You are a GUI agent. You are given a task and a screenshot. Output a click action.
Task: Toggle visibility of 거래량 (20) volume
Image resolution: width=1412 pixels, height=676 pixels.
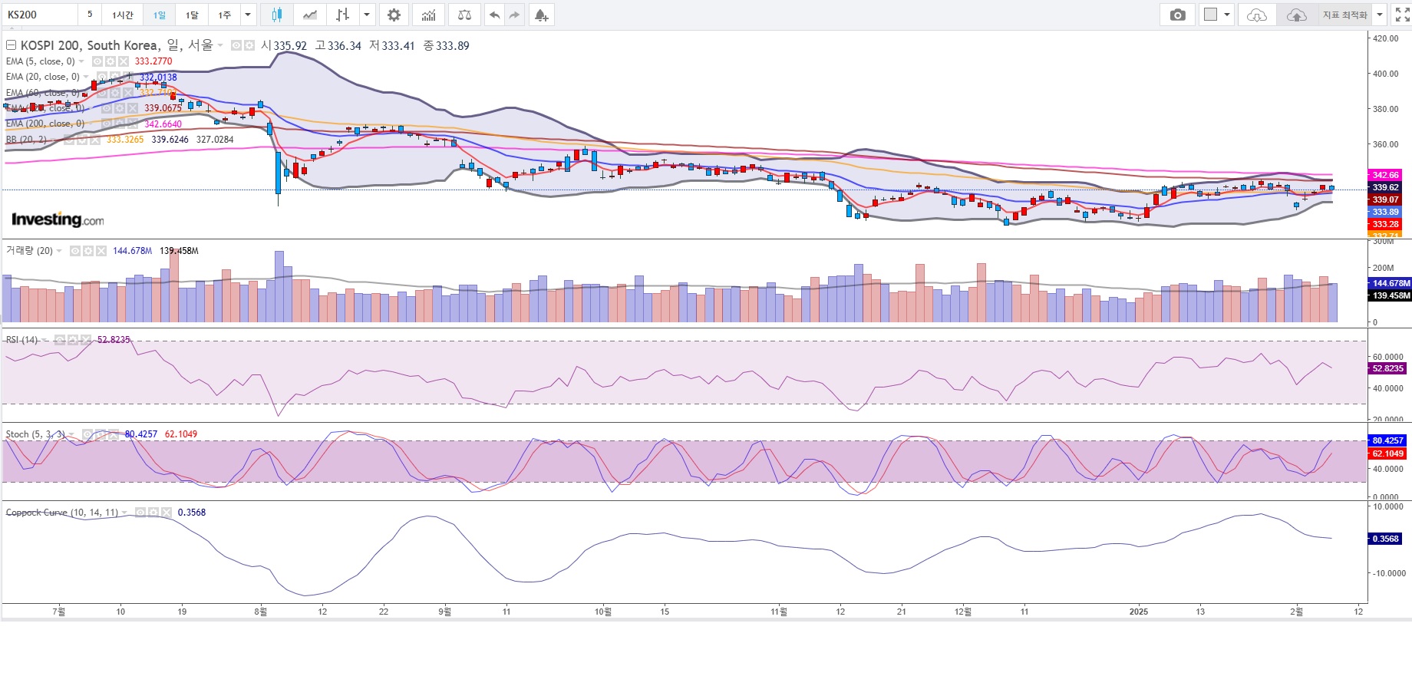[75, 251]
